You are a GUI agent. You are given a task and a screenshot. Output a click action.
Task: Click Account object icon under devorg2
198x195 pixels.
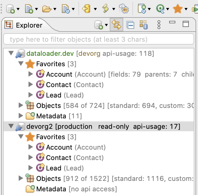(x=40, y=147)
